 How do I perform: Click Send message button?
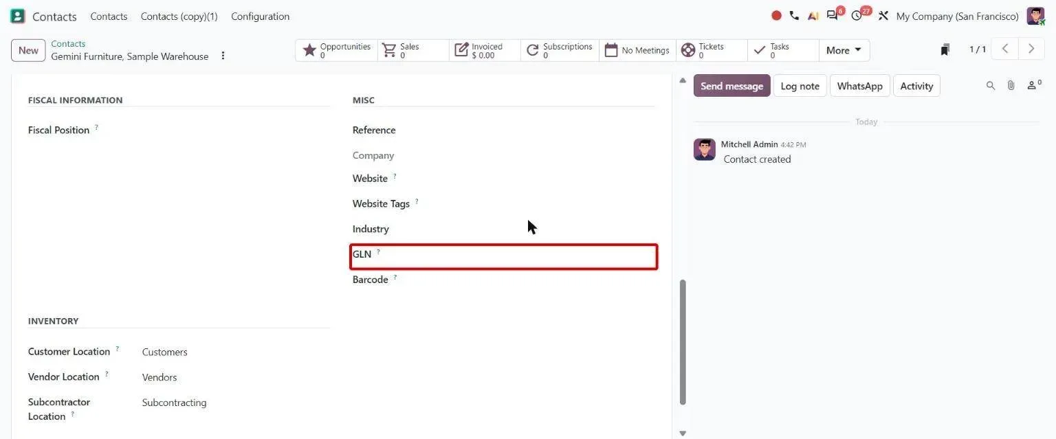tap(731, 86)
